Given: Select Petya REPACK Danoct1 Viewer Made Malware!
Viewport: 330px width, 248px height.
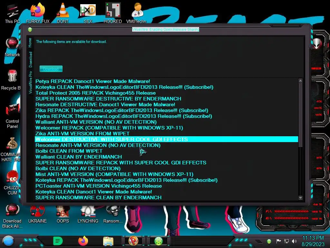Looking at the screenshot, I should tap(166, 81).
